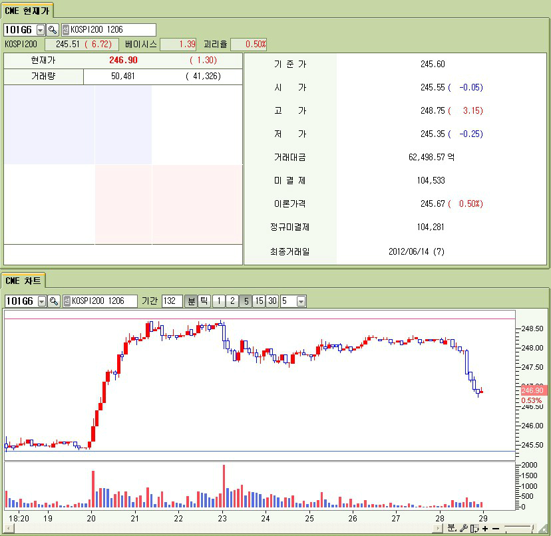The width and height of the screenshot is (551, 536).
Task: Click the 분 period icon at chart bottom
Action: pos(452,528)
